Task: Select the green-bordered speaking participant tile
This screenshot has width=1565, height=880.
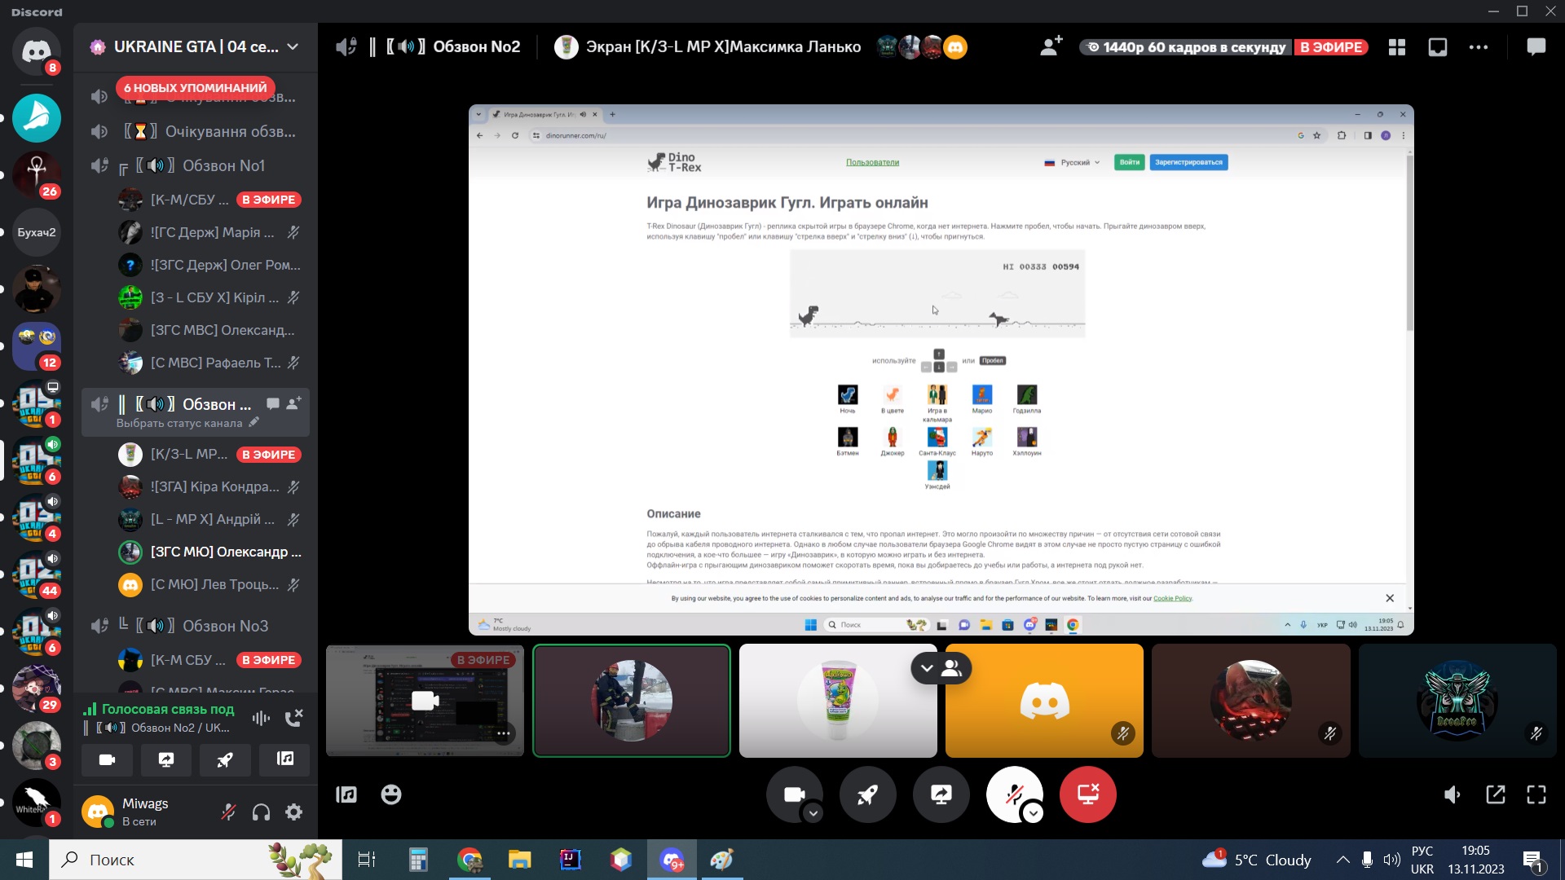Action: 632,701
